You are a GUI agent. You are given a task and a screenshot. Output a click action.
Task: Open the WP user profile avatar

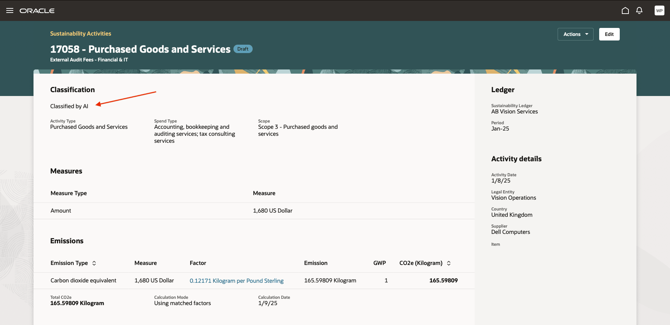pyautogui.click(x=660, y=10)
